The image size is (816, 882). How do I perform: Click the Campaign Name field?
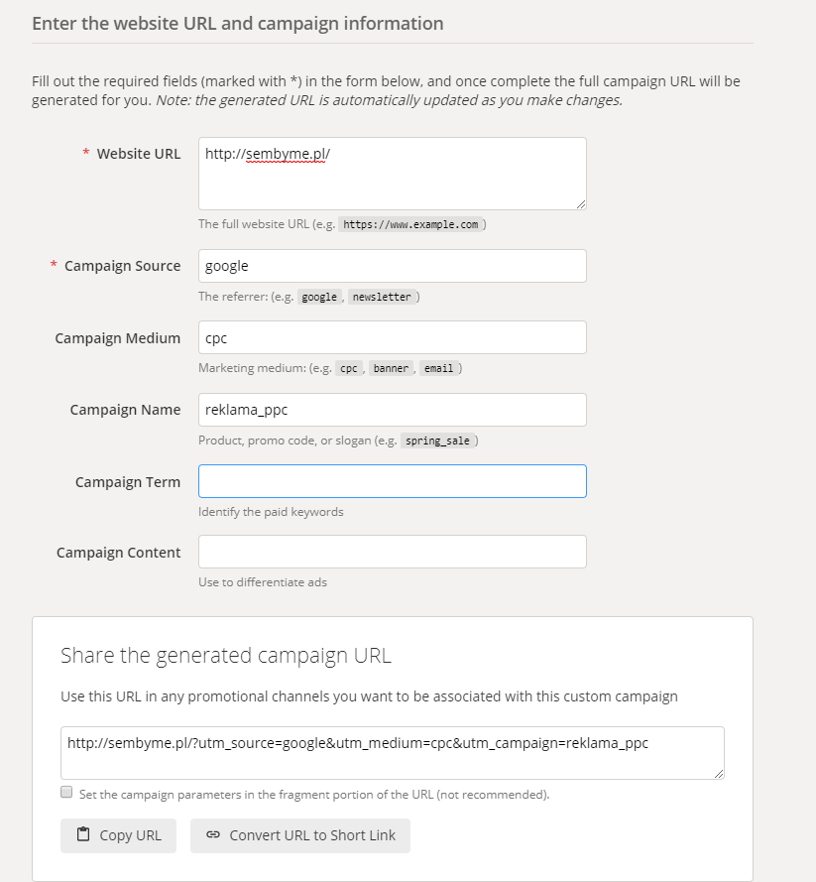tap(392, 410)
